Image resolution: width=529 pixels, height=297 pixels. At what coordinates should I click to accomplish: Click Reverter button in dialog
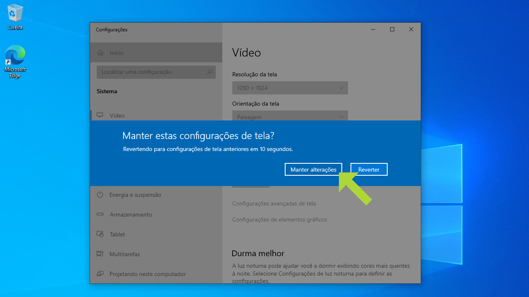pyautogui.click(x=369, y=170)
